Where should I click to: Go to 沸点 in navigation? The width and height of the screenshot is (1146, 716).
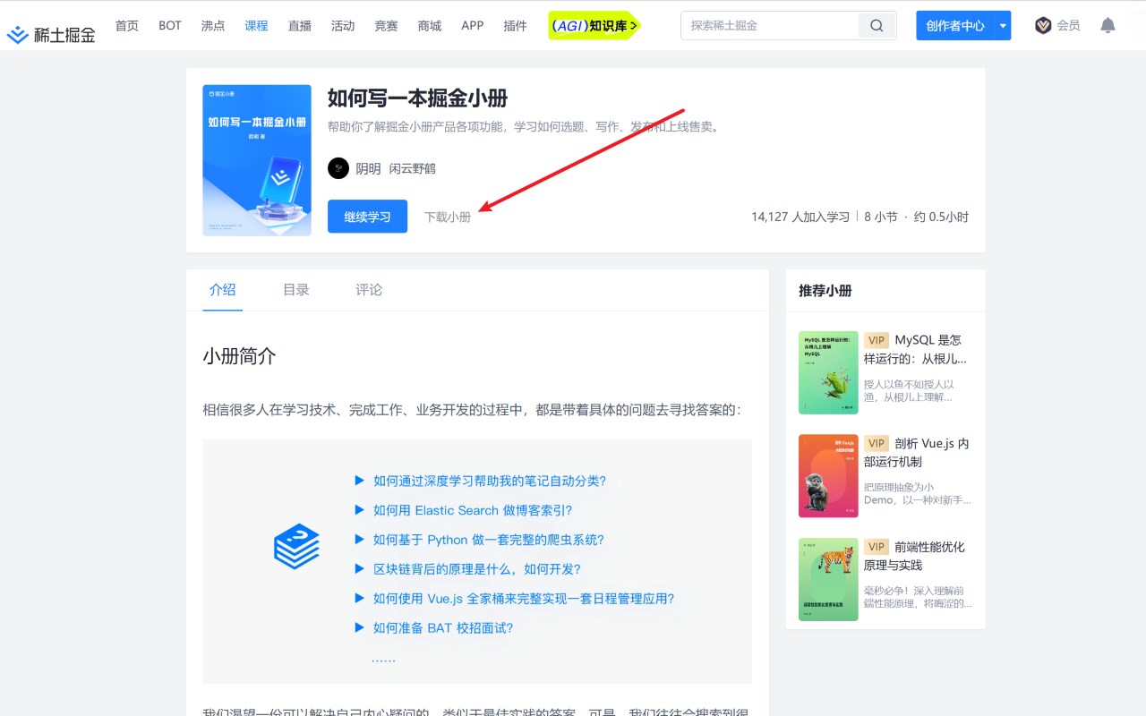pyautogui.click(x=213, y=26)
